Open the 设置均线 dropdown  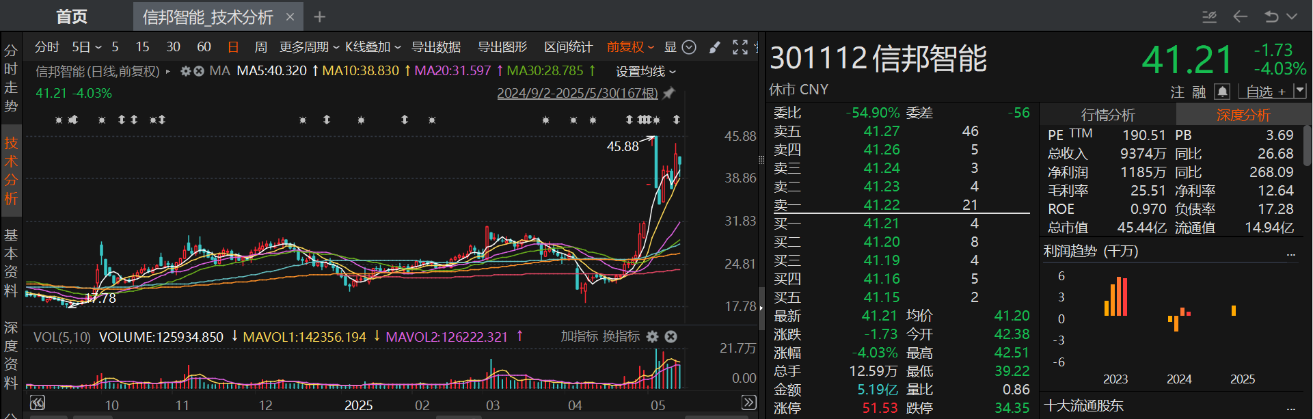[645, 72]
